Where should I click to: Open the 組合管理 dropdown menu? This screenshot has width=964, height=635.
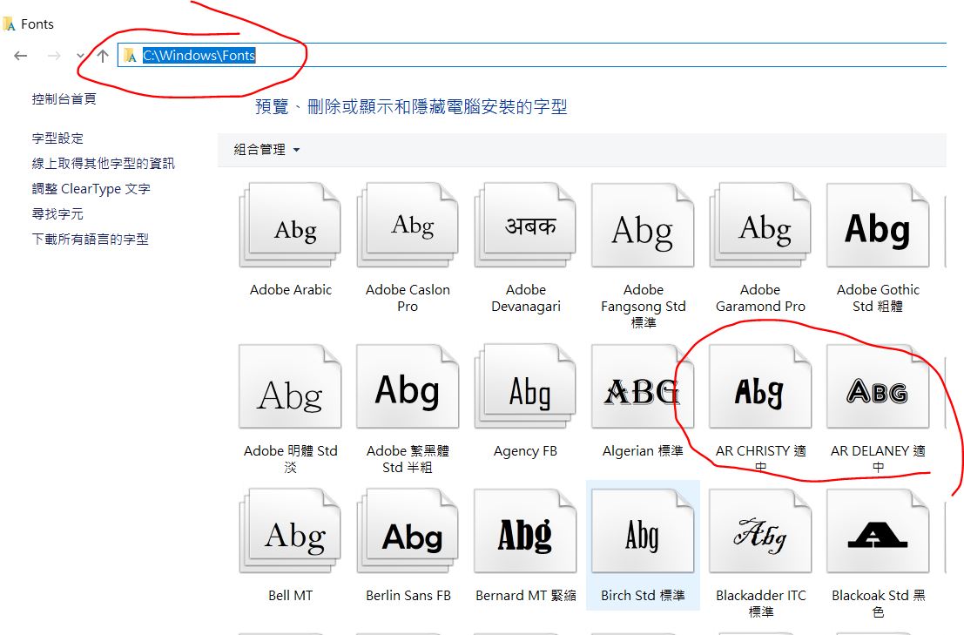pos(266,149)
